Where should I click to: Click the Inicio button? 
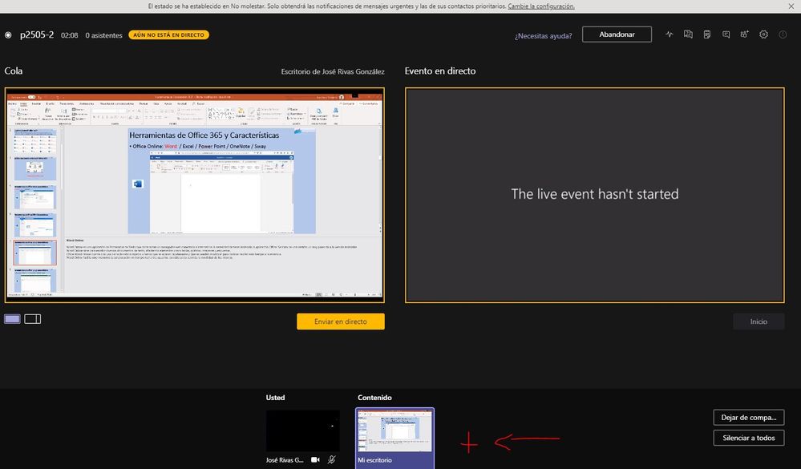(x=759, y=321)
